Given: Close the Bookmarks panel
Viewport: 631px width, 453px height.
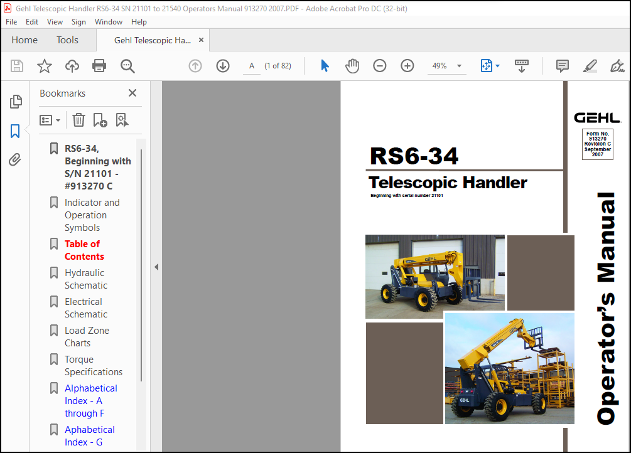Looking at the screenshot, I should click(132, 93).
